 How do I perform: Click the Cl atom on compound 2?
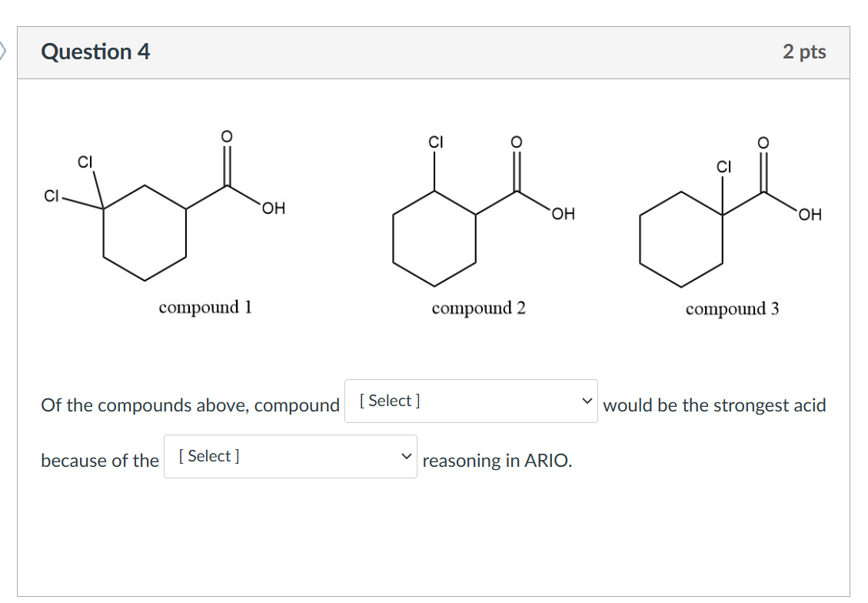pos(436,142)
